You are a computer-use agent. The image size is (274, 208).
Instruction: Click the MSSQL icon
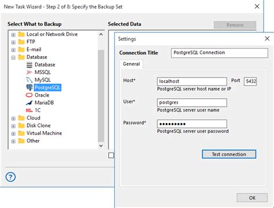29,72
